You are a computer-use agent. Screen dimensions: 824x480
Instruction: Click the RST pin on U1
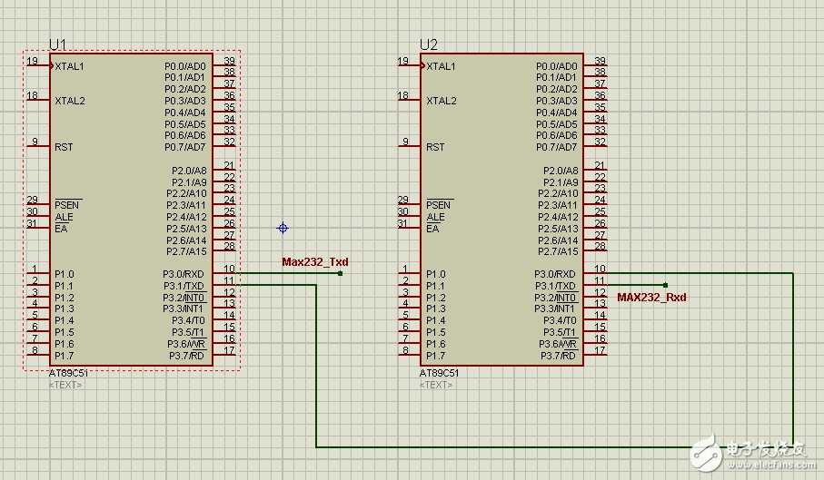tap(64, 147)
